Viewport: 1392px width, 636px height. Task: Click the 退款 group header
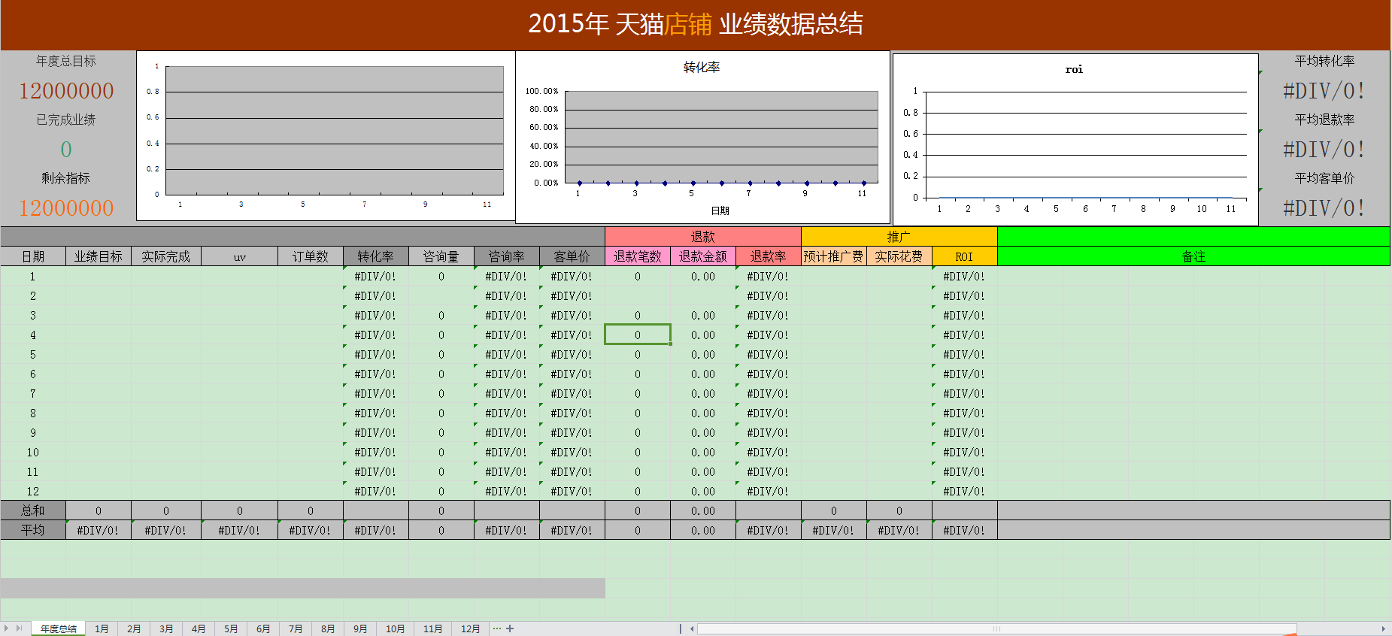[703, 237]
